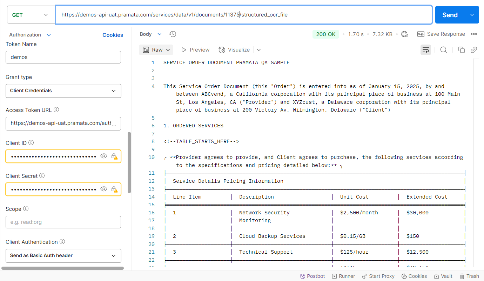Click the 200 OK status badge
Image resolution: width=484 pixels, height=281 pixels.
326,34
